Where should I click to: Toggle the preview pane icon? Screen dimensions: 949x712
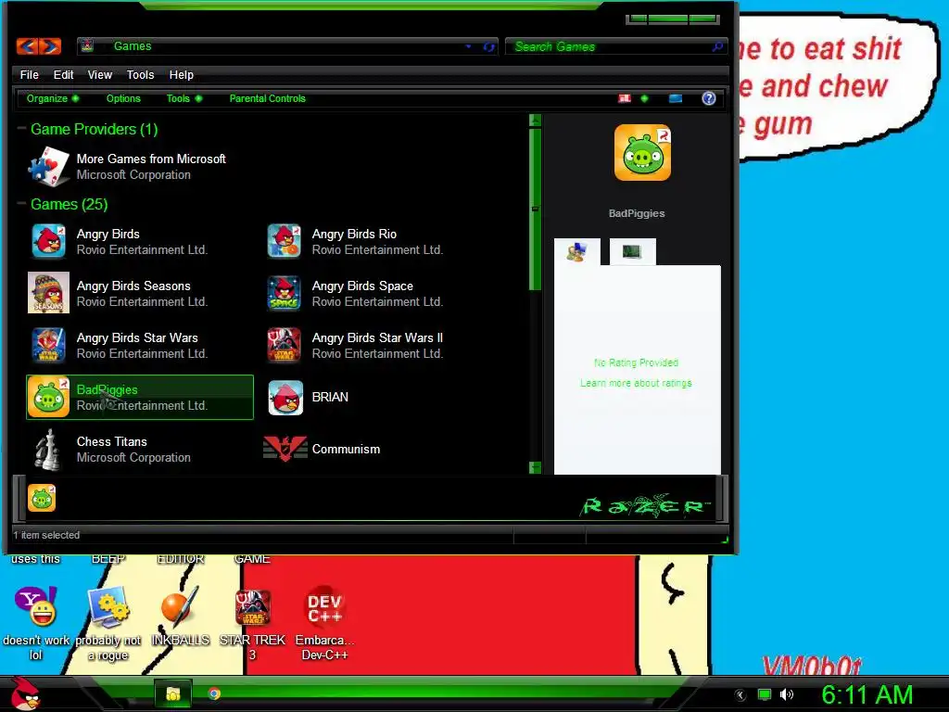676,98
